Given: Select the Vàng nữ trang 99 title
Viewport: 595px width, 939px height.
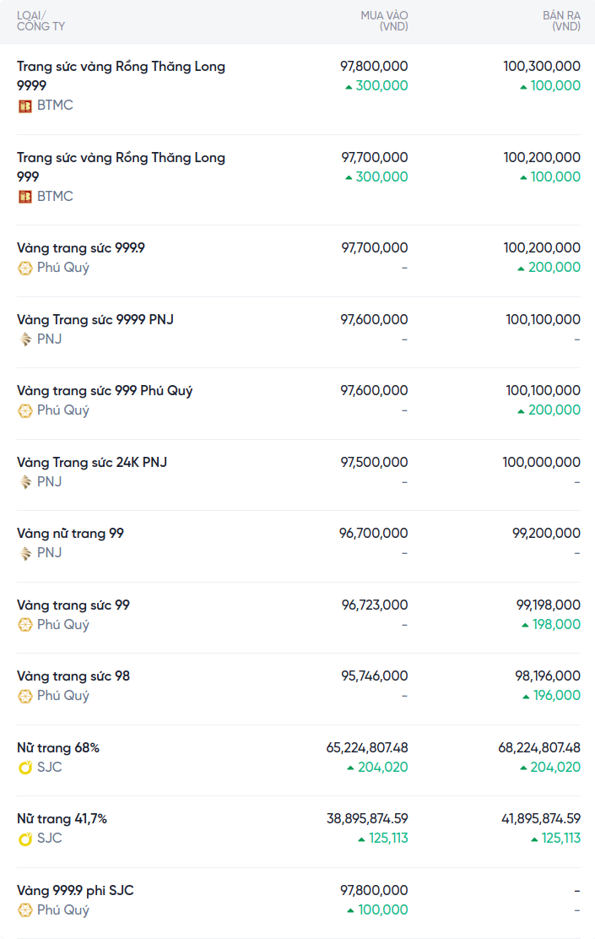Looking at the screenshot, I should pos(70,534).
